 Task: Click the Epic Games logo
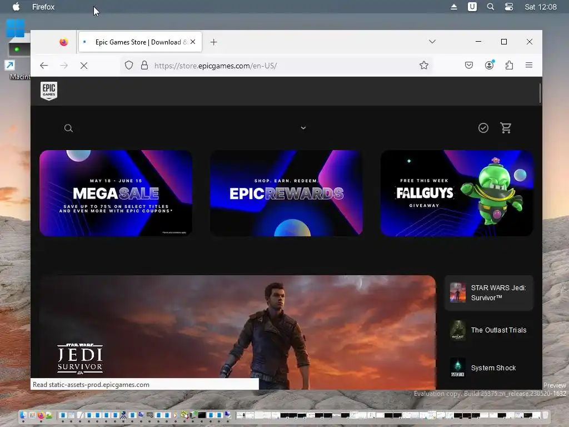pos(49,91)
